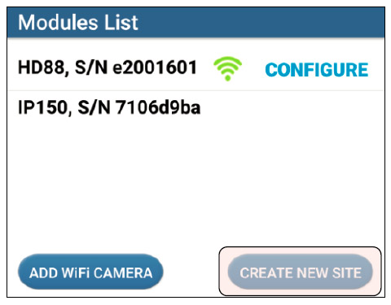
Task: Click the HD88 module name text
Action: pos(42,68)
